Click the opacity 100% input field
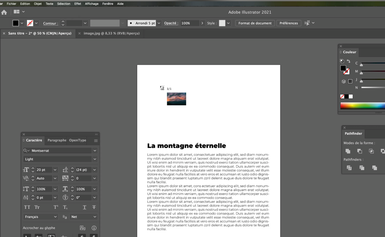Viewport: 385px width, 237px height. point(190,23)
